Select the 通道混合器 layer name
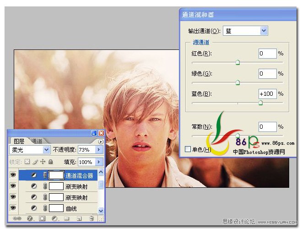The height and width of the screenshot is (229, 302). 79,175
